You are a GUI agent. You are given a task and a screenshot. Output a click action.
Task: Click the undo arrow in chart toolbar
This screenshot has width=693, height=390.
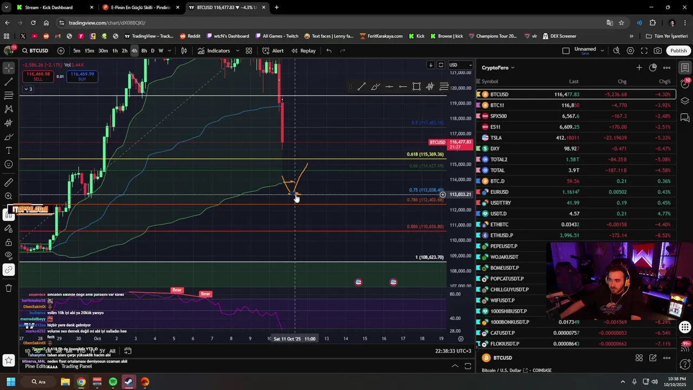(x=329, y=50)
